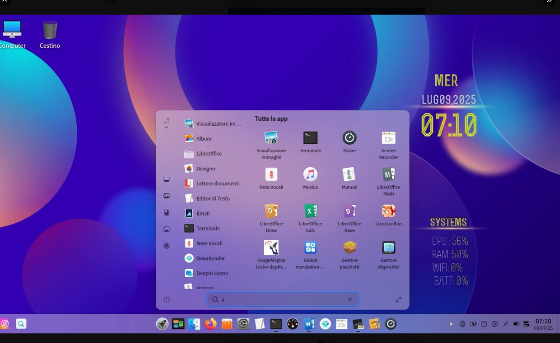Mute the volume in the system tray
This screenshot has height=343, width=560.
pos(516,324)
